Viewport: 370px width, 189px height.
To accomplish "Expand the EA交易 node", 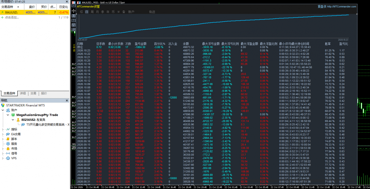I will 3,134.
